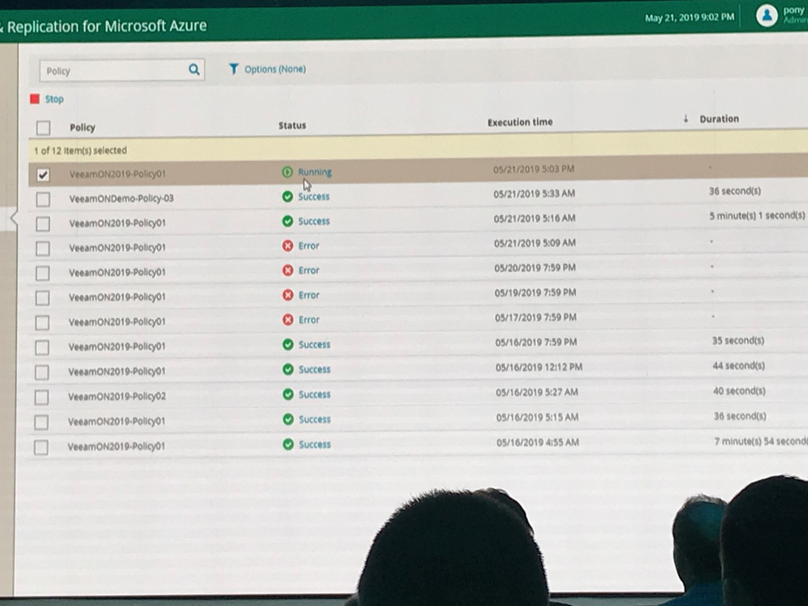This screenshot has height=606, width=808.
Task: Sort by the Status column header
Action: (x=292, y=125)
